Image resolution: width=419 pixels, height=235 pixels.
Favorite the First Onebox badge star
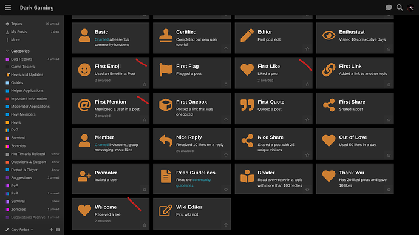pyautogui.click(x=226, y=120)
